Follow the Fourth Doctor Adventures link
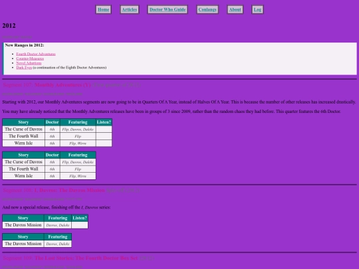 (x=36, y=54)
